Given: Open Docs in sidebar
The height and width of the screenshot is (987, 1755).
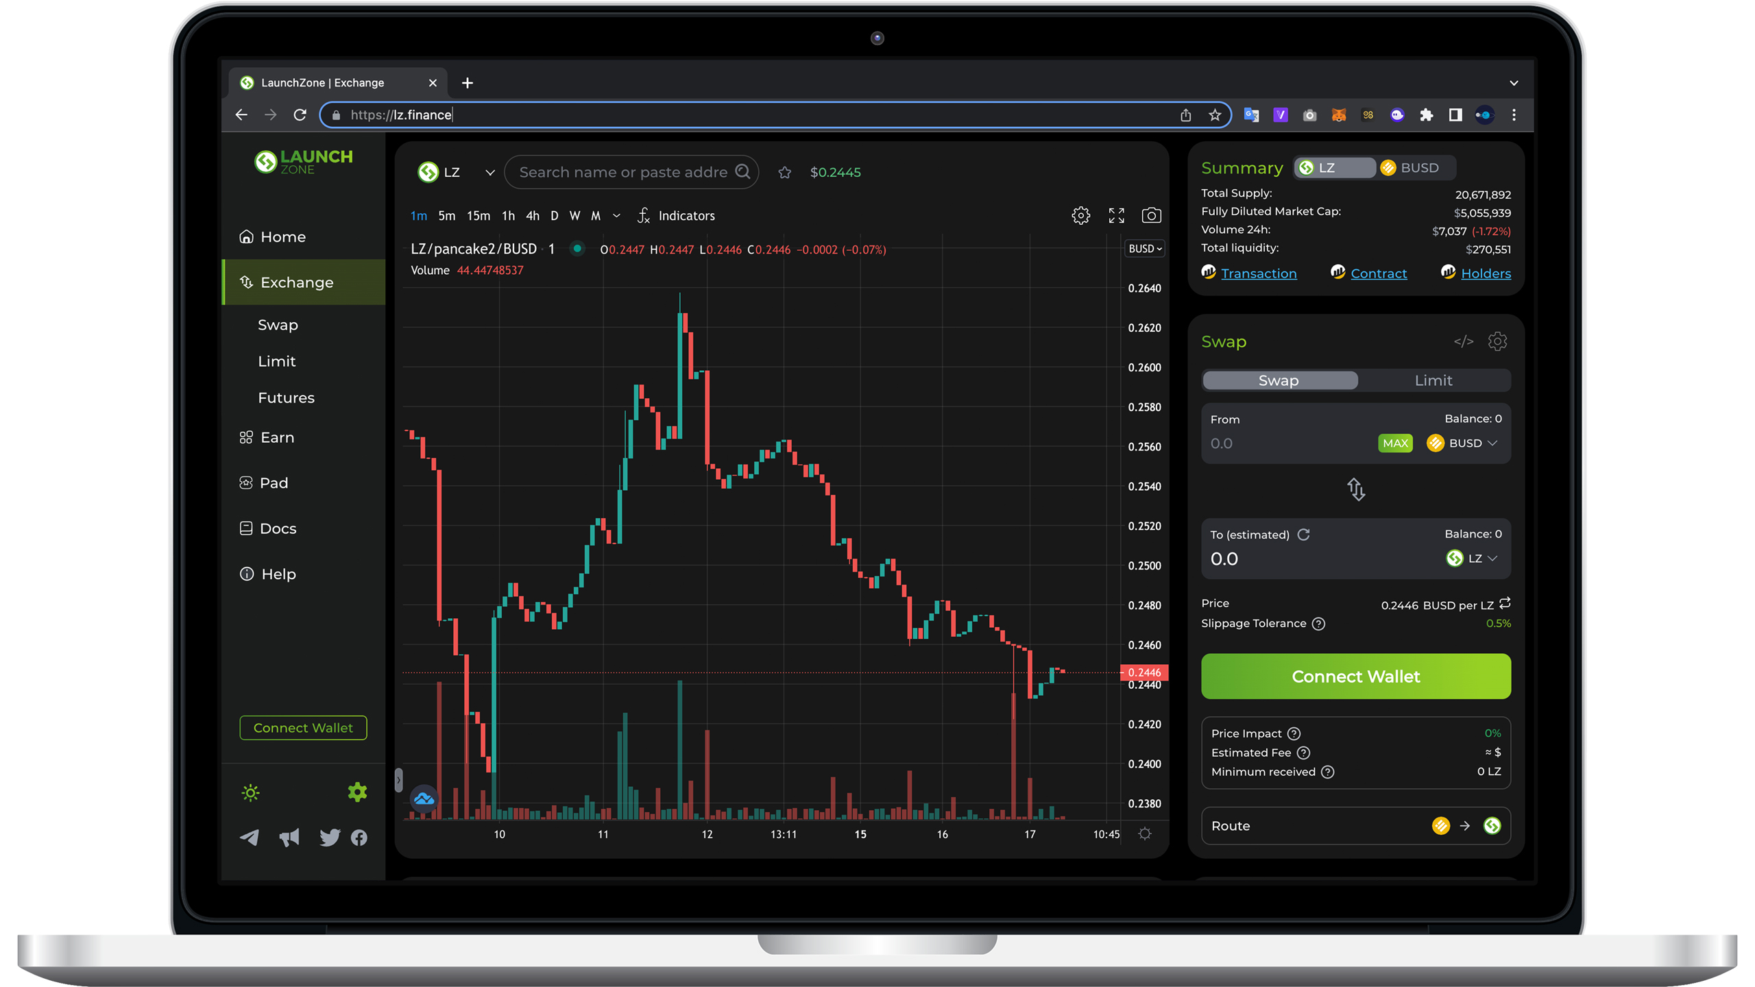Looking at the screenshot, I should [x=304, y=528].
